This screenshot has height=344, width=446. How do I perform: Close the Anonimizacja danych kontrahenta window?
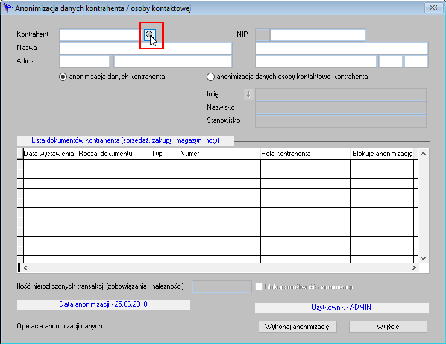(x=433, y=8)
